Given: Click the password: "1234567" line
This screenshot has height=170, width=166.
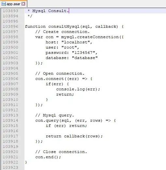Looking at the screenshot, I should 71,53.
